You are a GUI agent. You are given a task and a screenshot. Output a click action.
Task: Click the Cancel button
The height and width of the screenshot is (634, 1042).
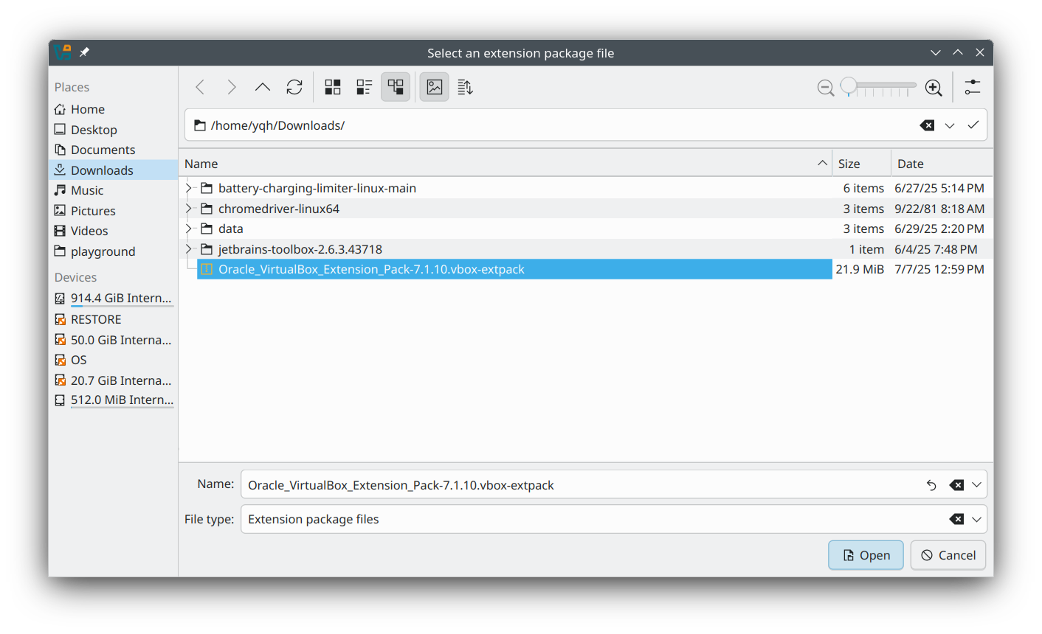(948, 555)
